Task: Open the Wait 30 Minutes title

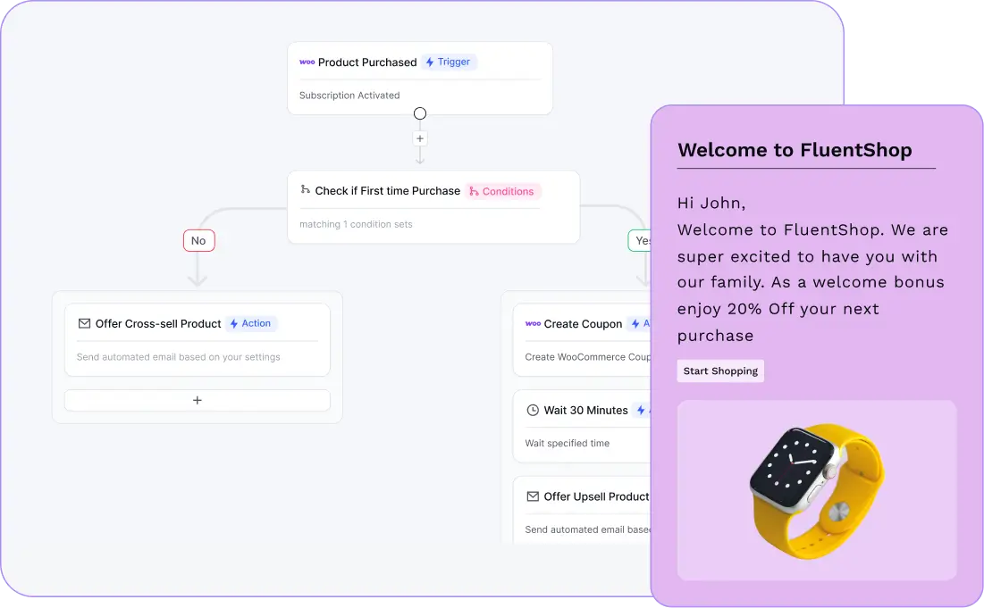Action: (x=585, y=410)
